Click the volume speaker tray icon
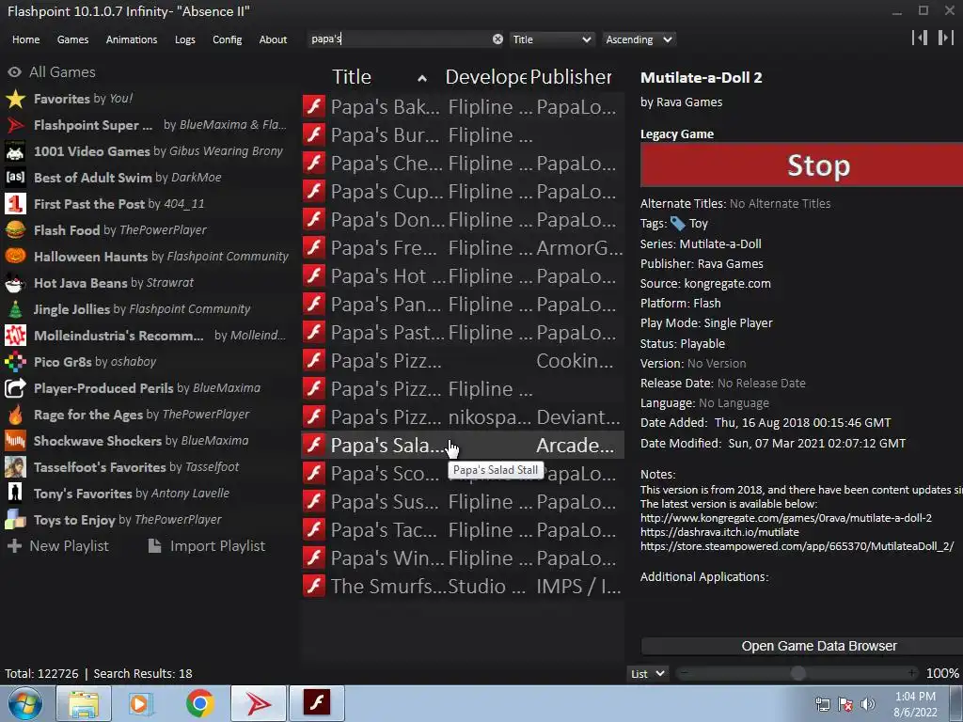Image resolution: width=963 pixels, height=722 pixels. (x=867, y=704)
